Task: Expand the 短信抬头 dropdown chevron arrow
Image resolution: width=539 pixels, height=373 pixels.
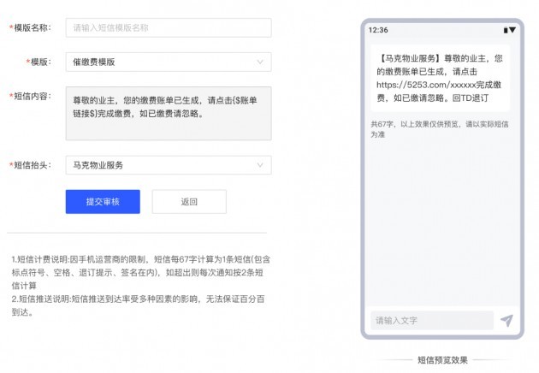Action: tap(260, 165)
